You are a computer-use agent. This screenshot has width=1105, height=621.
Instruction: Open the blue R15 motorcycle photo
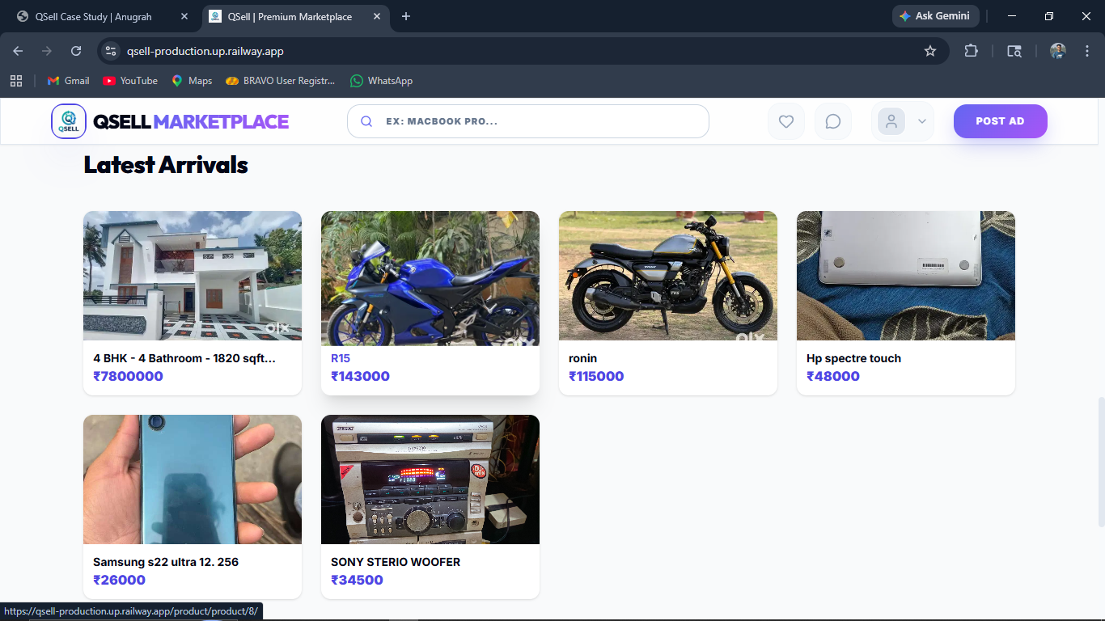point(430,278)
